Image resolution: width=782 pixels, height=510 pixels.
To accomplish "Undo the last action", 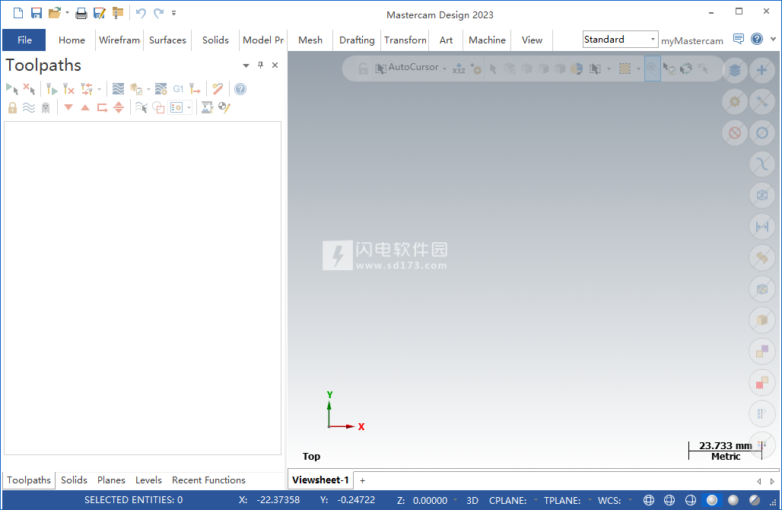I will click(141, 13).
